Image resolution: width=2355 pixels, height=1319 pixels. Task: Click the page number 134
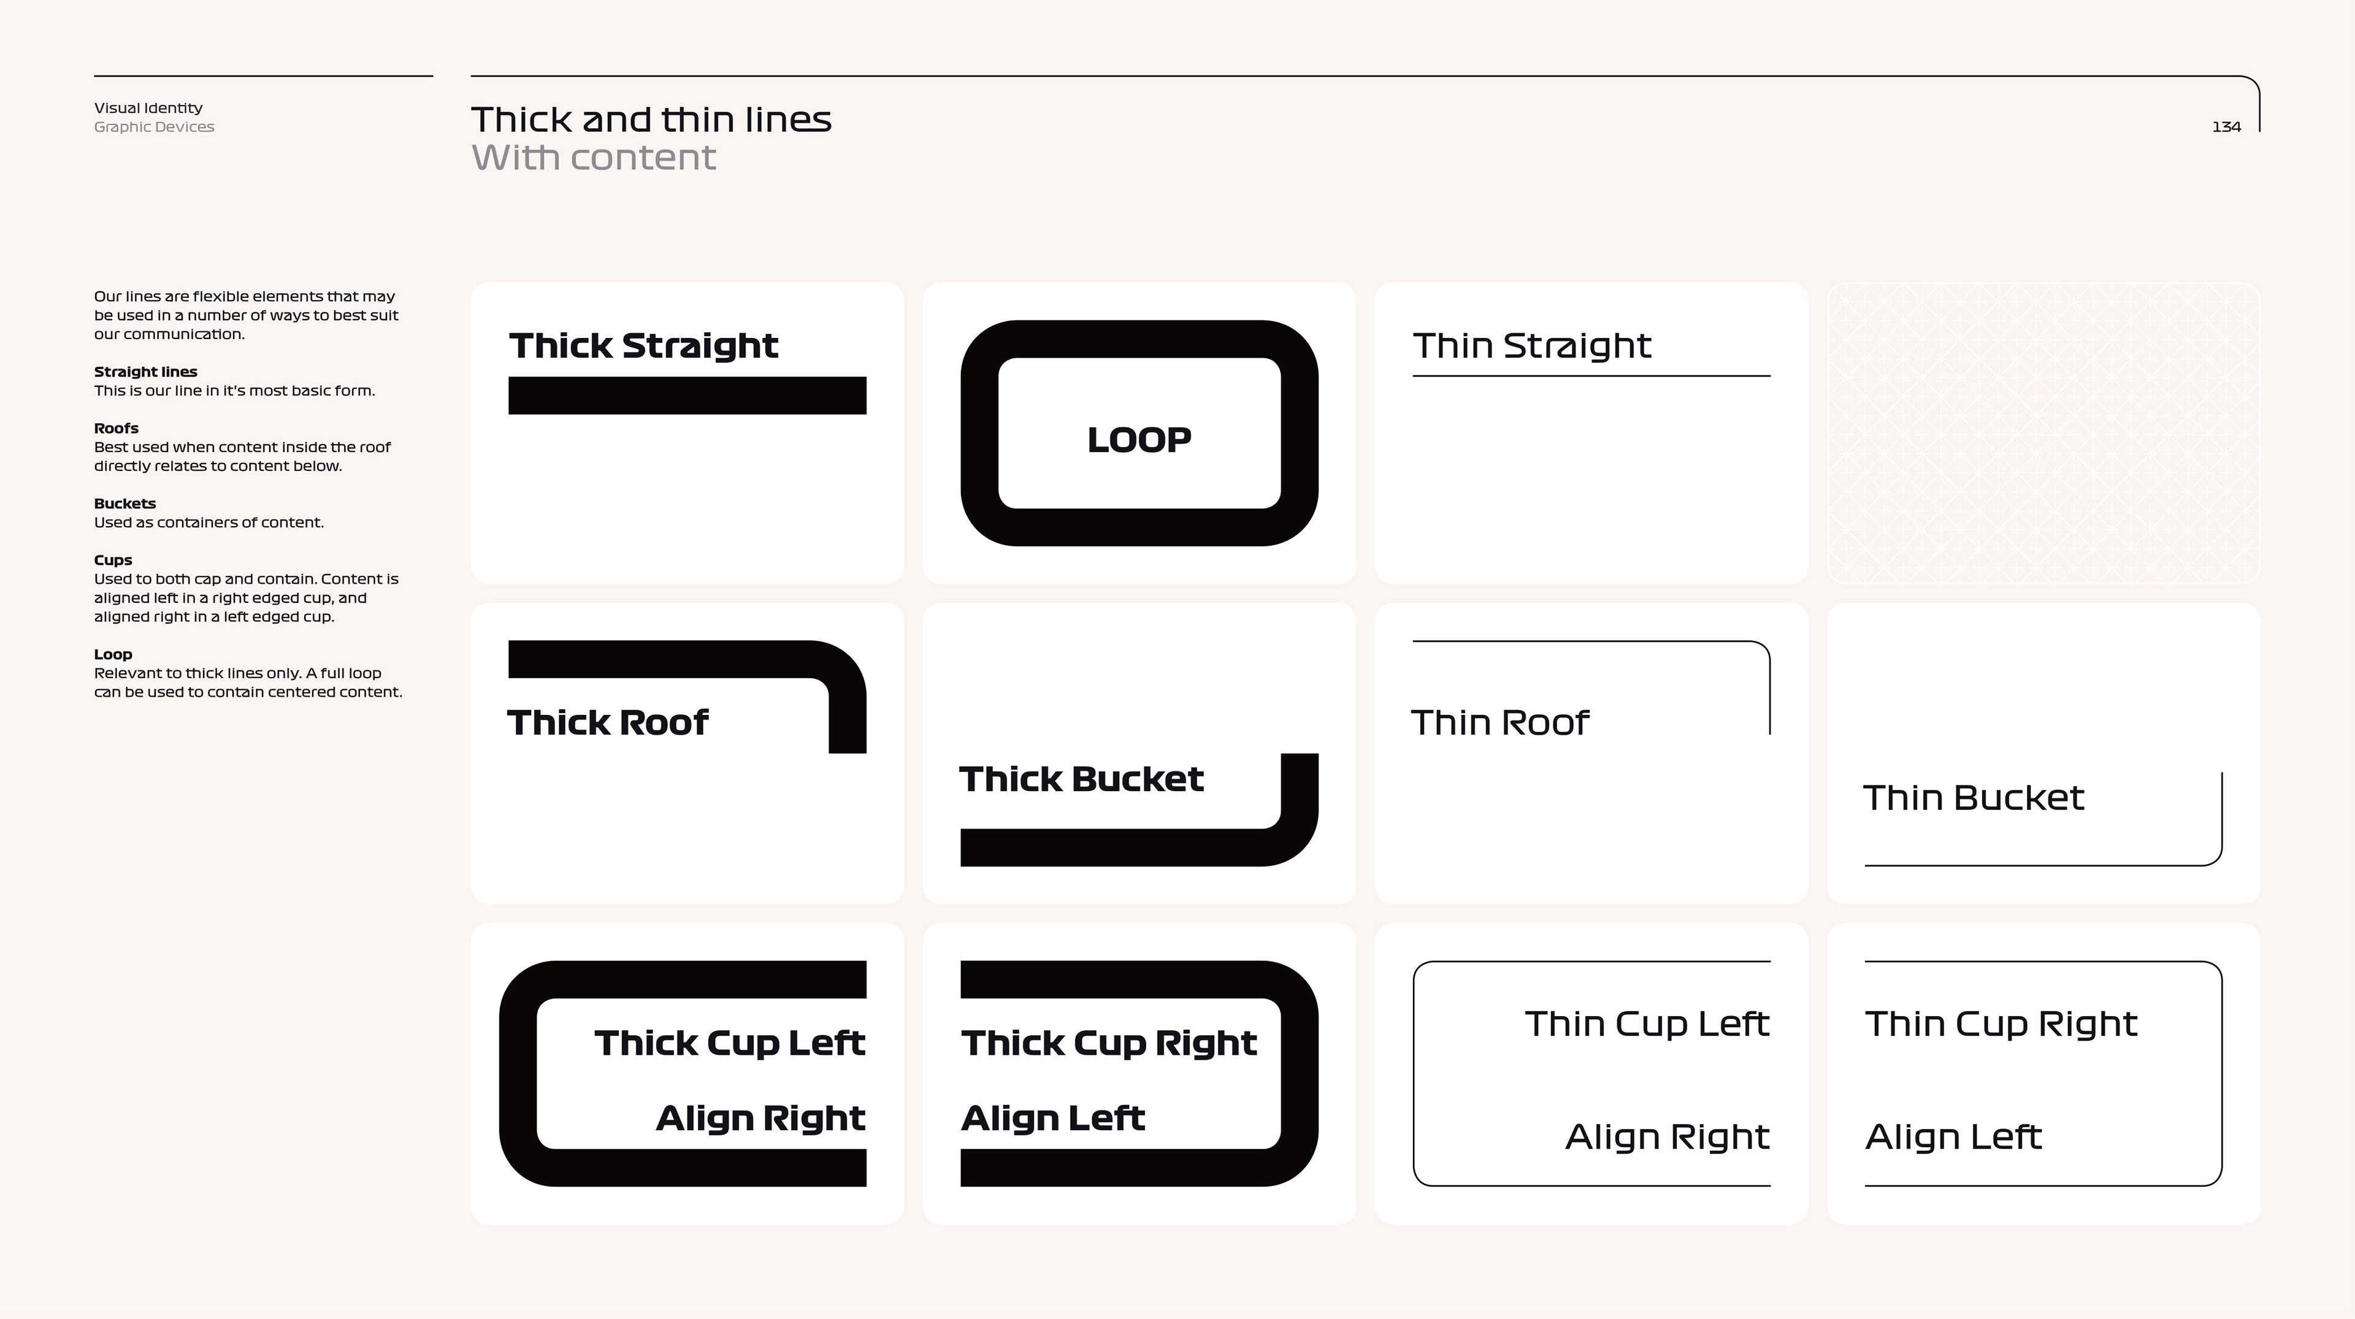pos(2226,127)
